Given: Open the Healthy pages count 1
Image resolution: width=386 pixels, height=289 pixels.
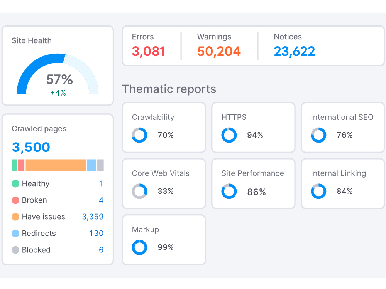Looking at the screenshot, I should click(101, 183).
